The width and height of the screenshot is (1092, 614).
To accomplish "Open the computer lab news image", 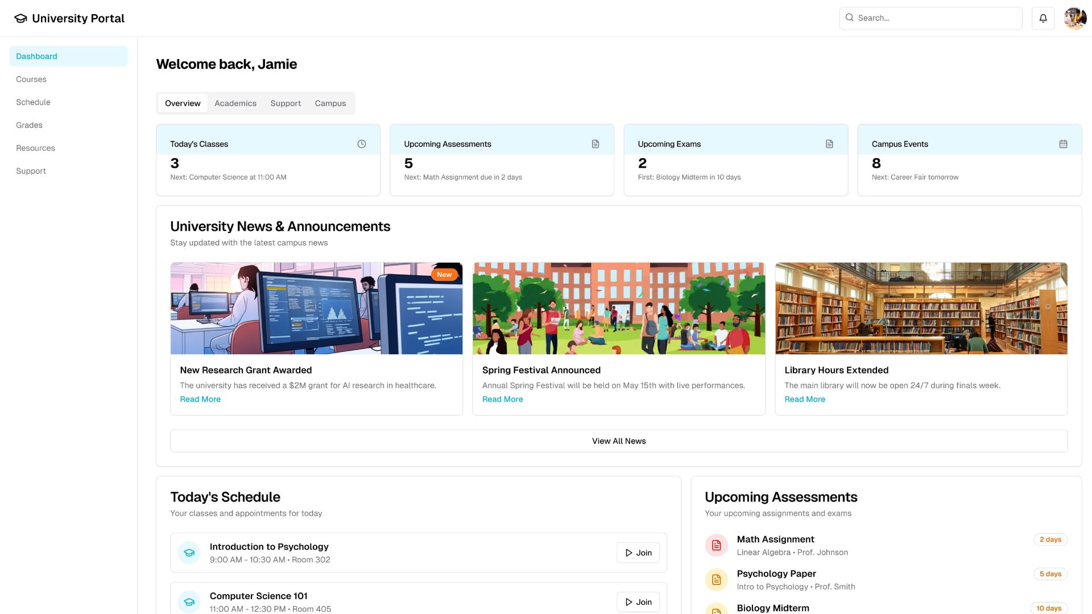I will pyautogui.click(x=316, y=308).
